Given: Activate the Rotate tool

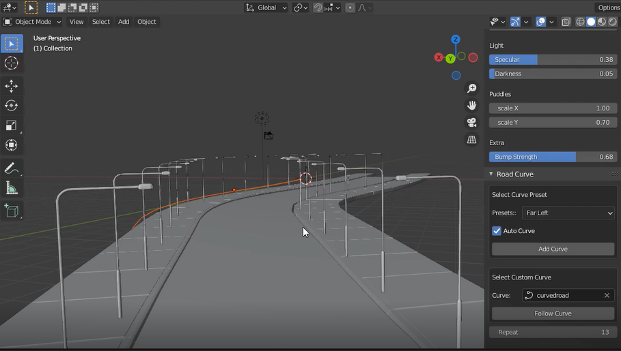Looking at the screenshot, I should (11, 106).
